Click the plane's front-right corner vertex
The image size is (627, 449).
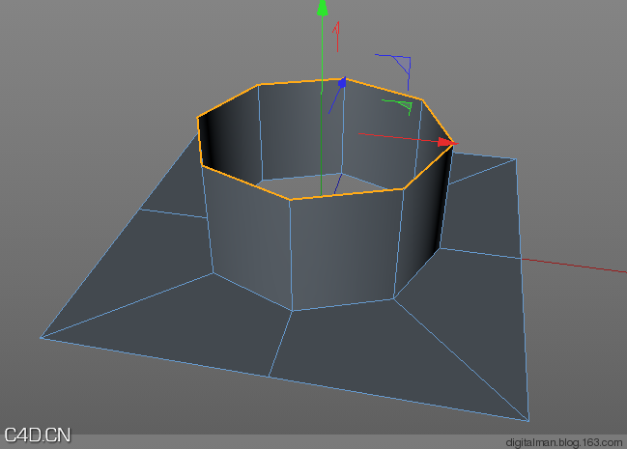click(x=528, y=421)
